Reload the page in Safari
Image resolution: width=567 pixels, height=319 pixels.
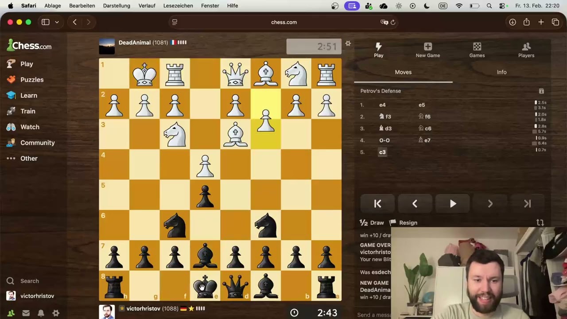pyautogui.click(x=393, y=22)
